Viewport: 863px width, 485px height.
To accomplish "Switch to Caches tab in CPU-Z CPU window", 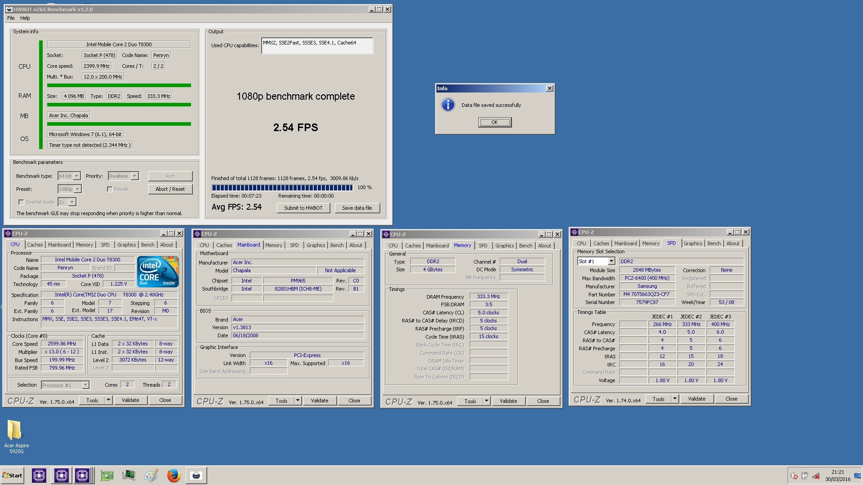I will pos(35,245).
